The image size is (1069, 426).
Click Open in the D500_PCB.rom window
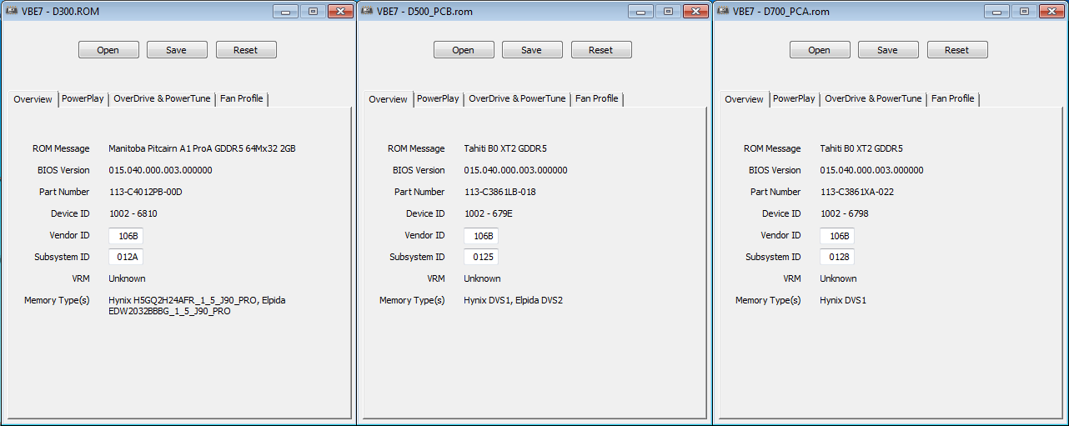[464, 50]
